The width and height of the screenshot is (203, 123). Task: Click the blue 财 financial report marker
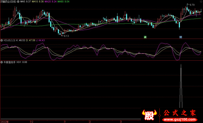pyautogui.click(x=181, y=37)
